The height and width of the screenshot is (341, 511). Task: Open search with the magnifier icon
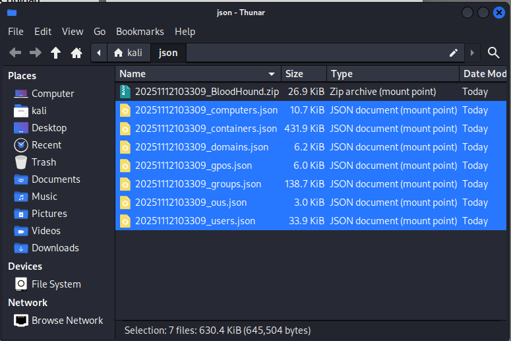point(493,53)
